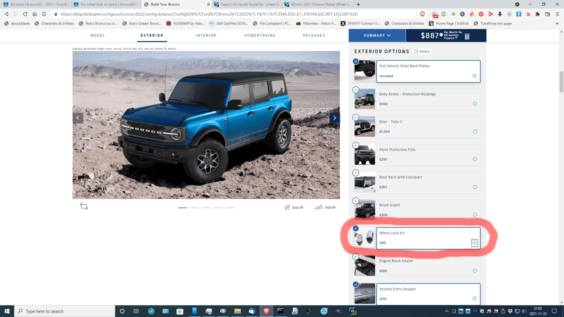Switch to the Powertrains tab

pos(260,35)
